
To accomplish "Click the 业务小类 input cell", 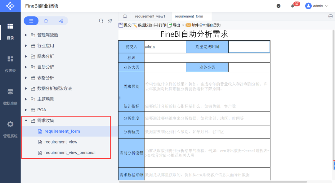I will pos(249,67).
